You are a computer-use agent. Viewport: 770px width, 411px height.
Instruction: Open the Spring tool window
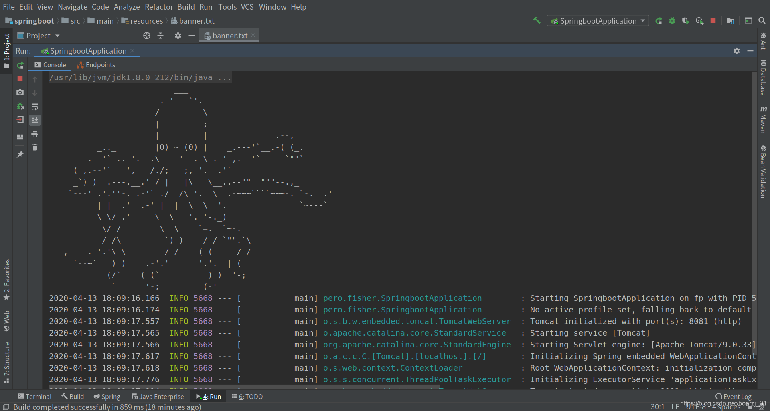click(107, 397)
